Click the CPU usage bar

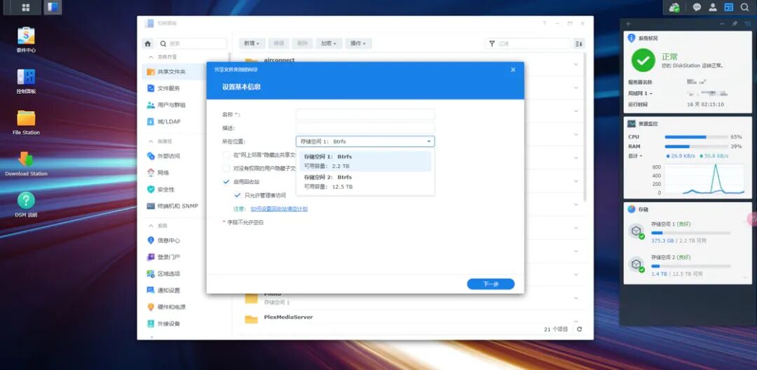pyautogui.click(x=696, y=137)
